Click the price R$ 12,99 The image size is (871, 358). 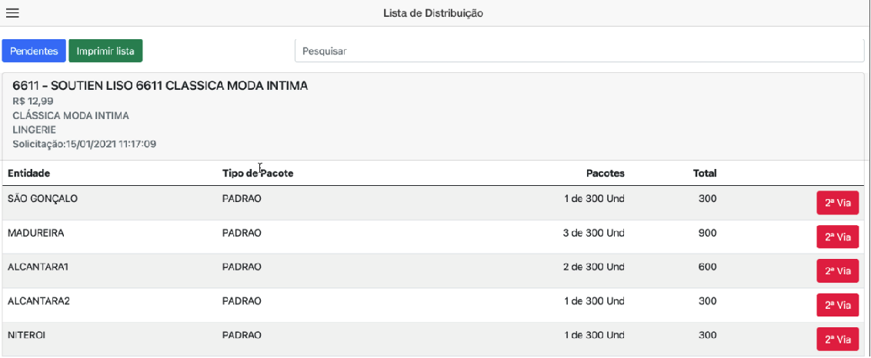33,101
